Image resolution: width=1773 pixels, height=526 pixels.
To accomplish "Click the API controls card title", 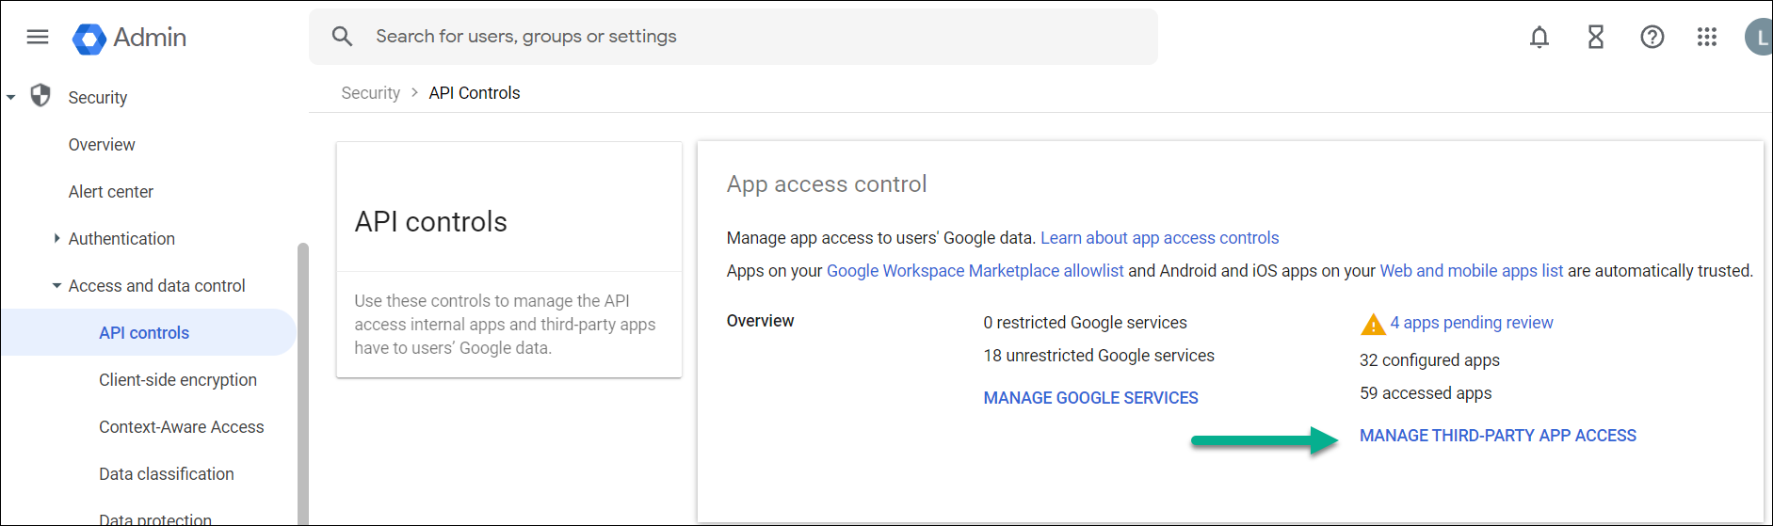I will click(430, 222).
